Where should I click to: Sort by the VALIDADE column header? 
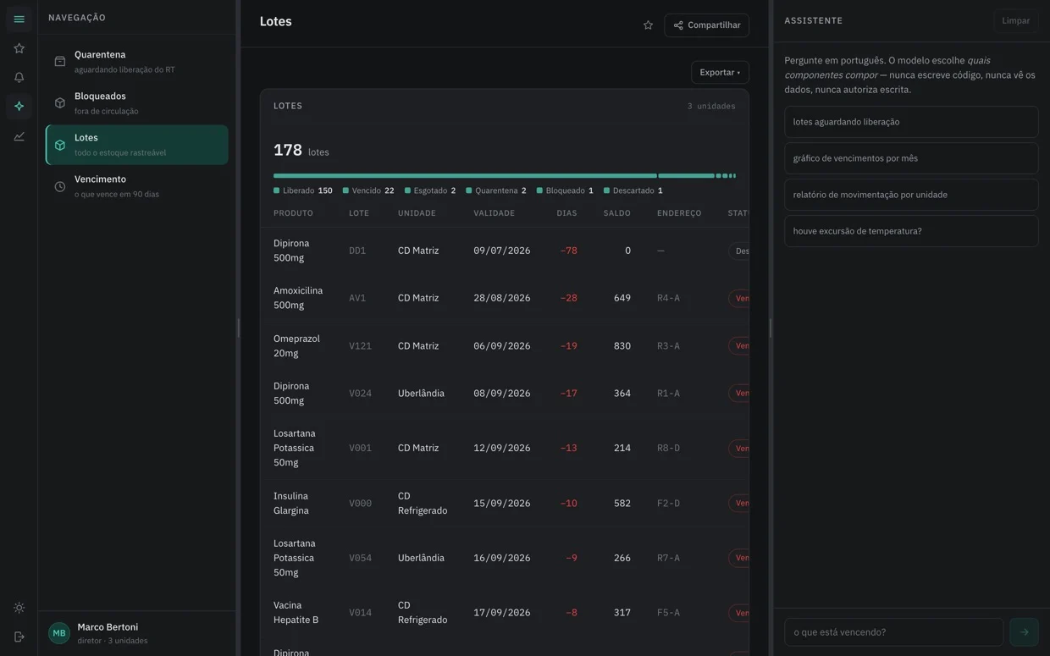[x=495, y=213]
